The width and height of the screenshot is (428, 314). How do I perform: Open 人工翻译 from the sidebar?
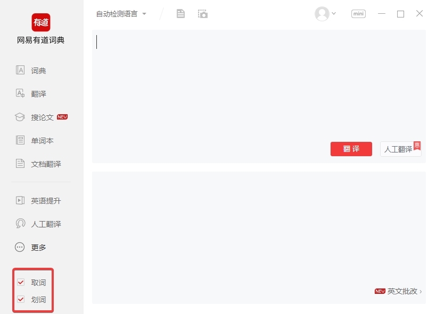click(43, 224)
